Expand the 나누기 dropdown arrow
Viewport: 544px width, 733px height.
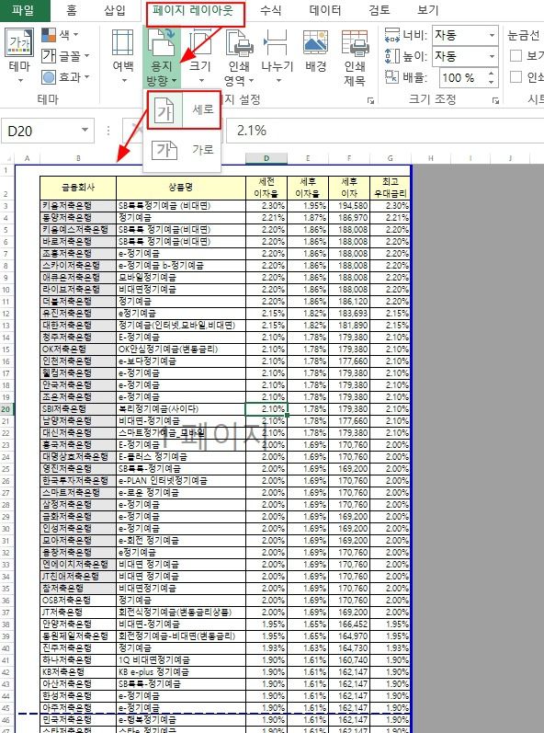278,80
